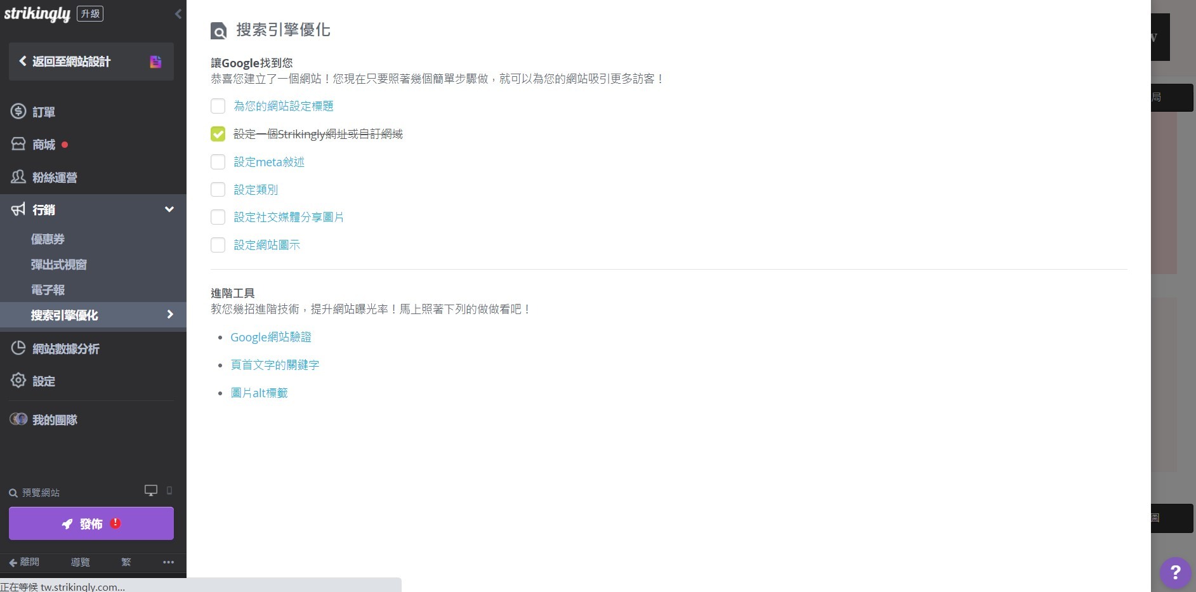
Task: Uncheck the completed Strikingly網址 task
Action: click(218, 134)
